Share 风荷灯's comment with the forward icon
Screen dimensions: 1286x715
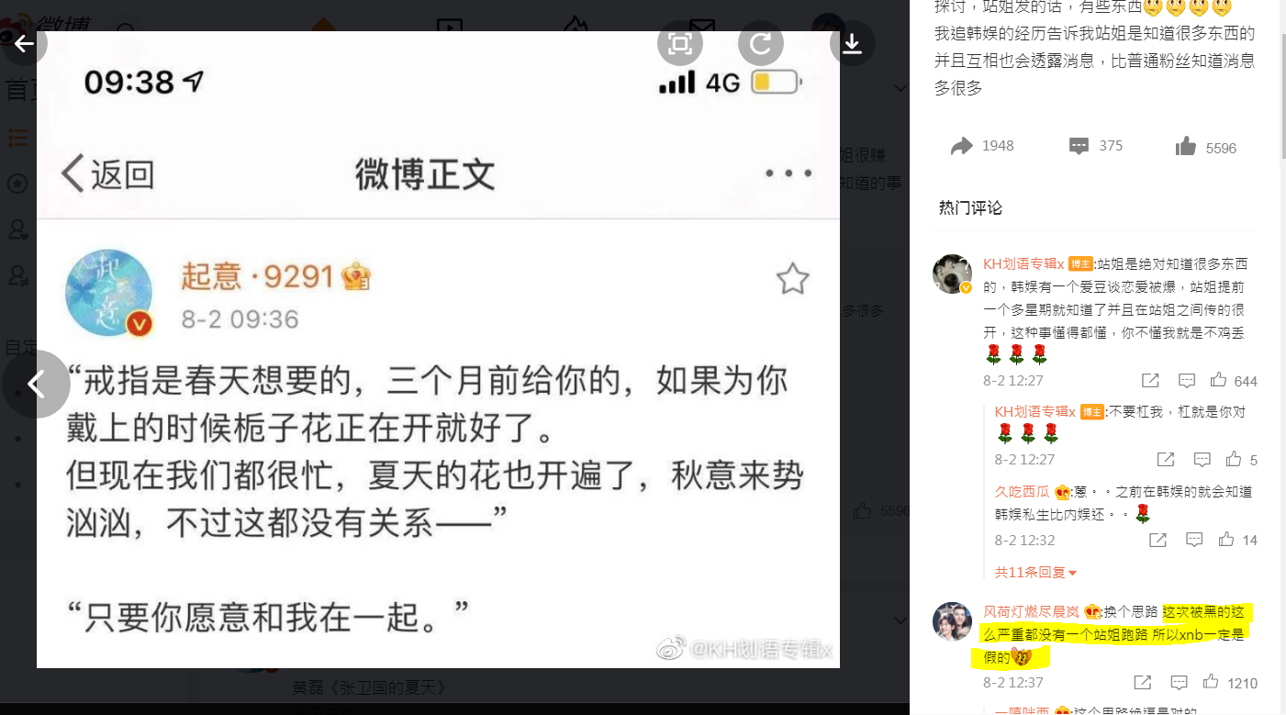click(1143, 682)
